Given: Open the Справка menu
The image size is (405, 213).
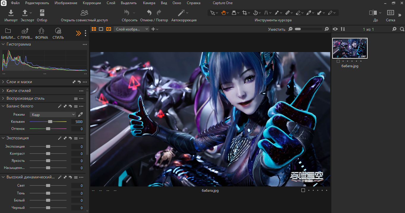Looking at the screenshot, I should click(194, 3).
